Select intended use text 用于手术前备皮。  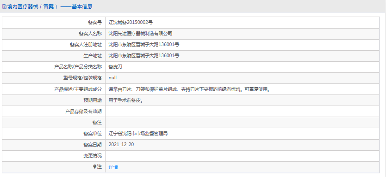coord(126,100)
